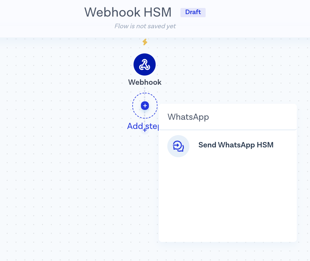
Task: Click the yellow lightning bolt trigger icon
Action: (x=145, y=42)
